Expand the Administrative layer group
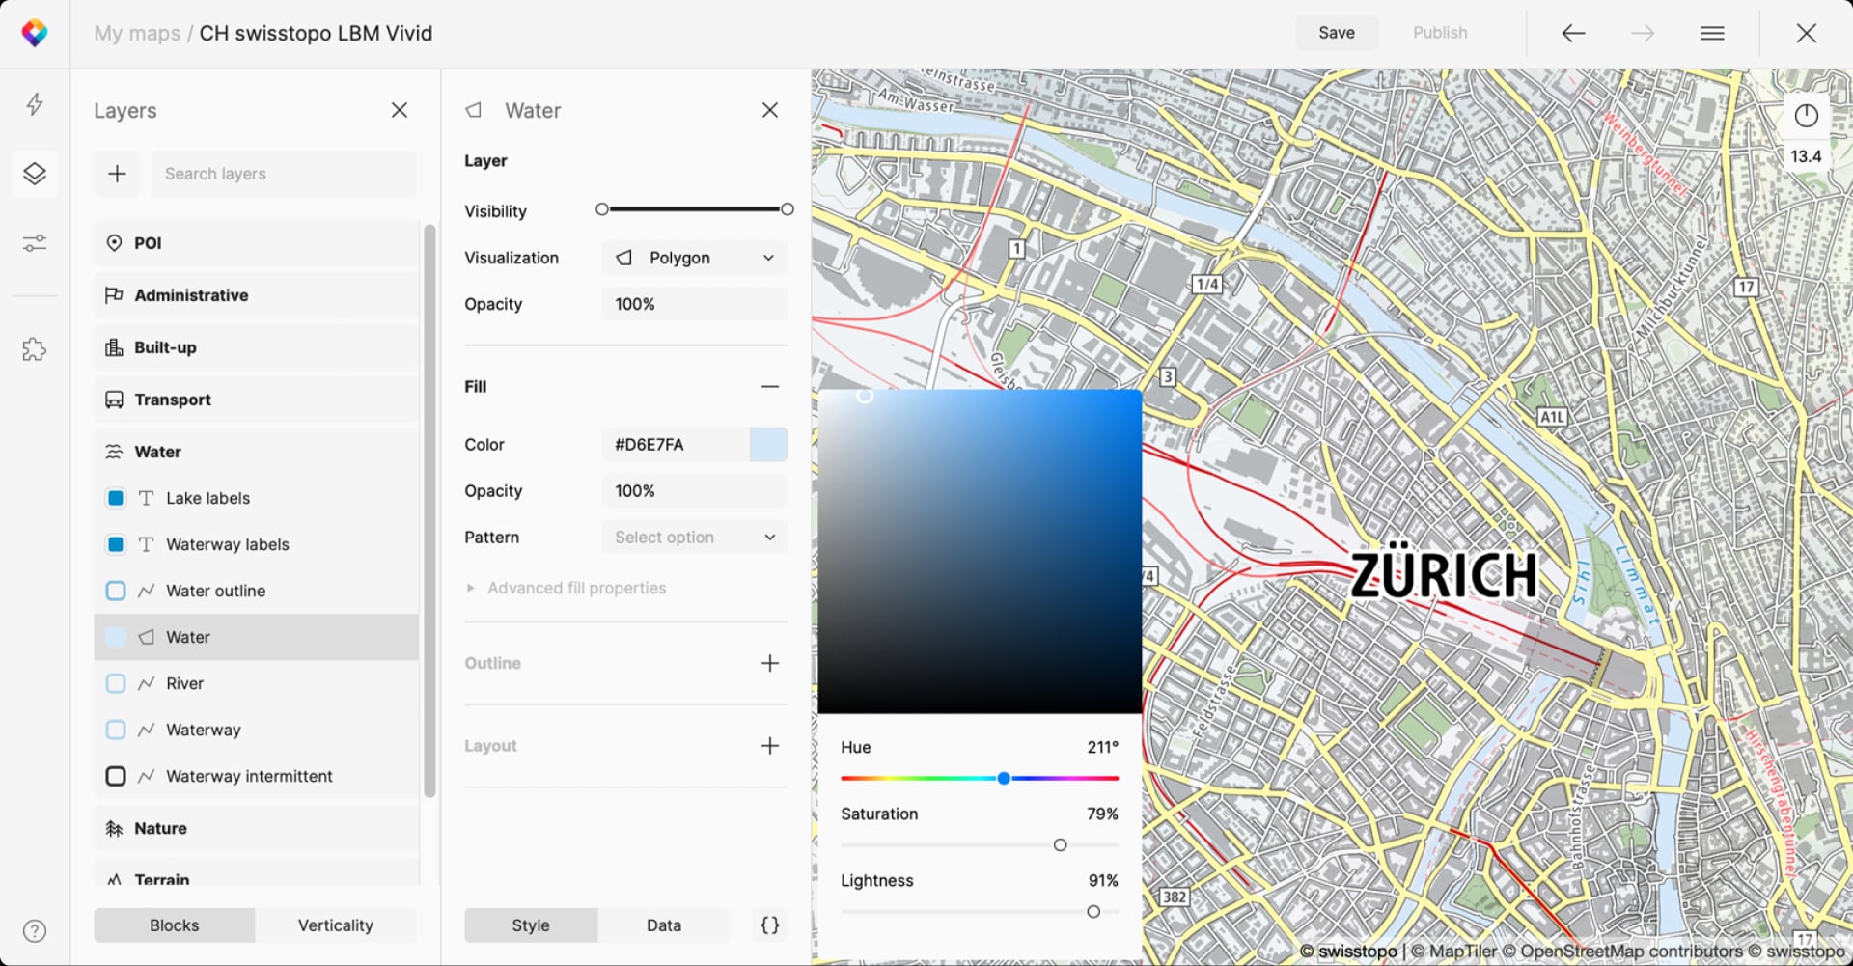The height and width of the screenshot is (966, 1853). [256, 295]
